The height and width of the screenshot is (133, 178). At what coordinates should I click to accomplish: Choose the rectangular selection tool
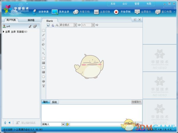(44, 30)
